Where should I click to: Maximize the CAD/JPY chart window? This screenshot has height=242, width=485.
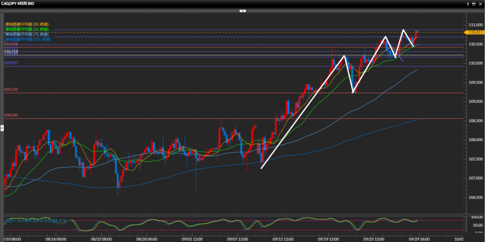coord(474,3)
